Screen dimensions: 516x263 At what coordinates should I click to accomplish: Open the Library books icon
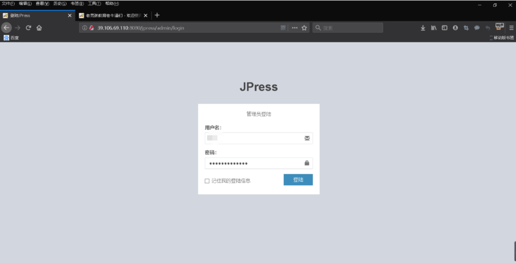point(434,28)
